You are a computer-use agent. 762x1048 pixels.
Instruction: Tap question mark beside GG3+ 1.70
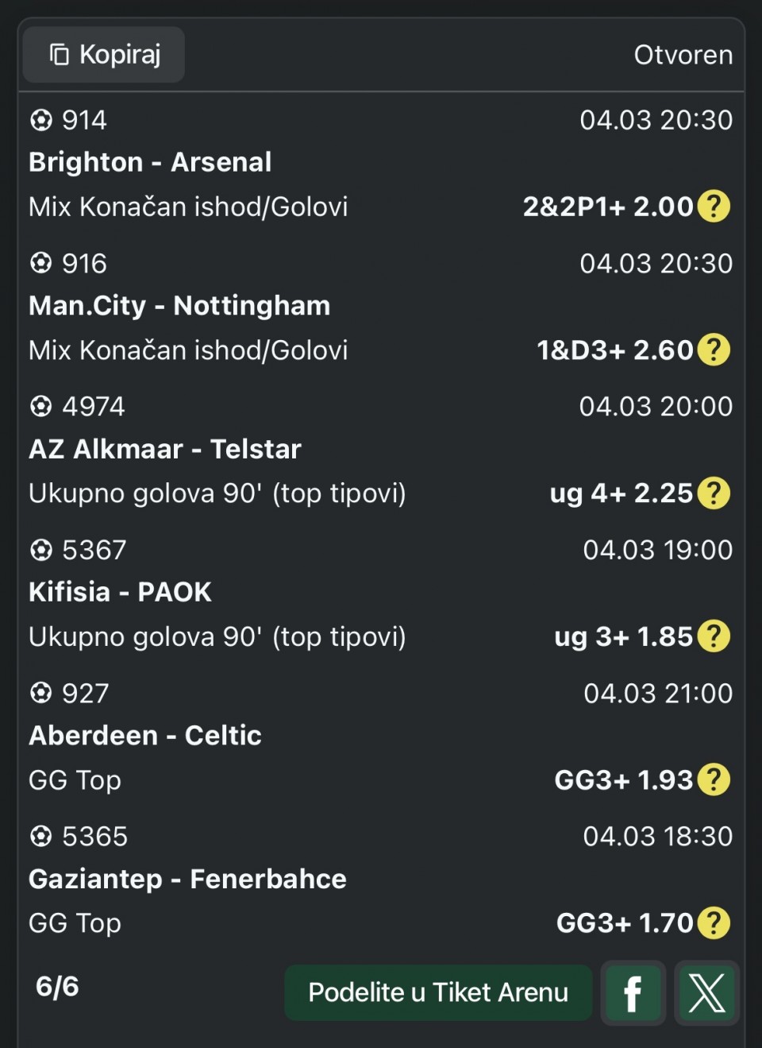pos(714,923)
